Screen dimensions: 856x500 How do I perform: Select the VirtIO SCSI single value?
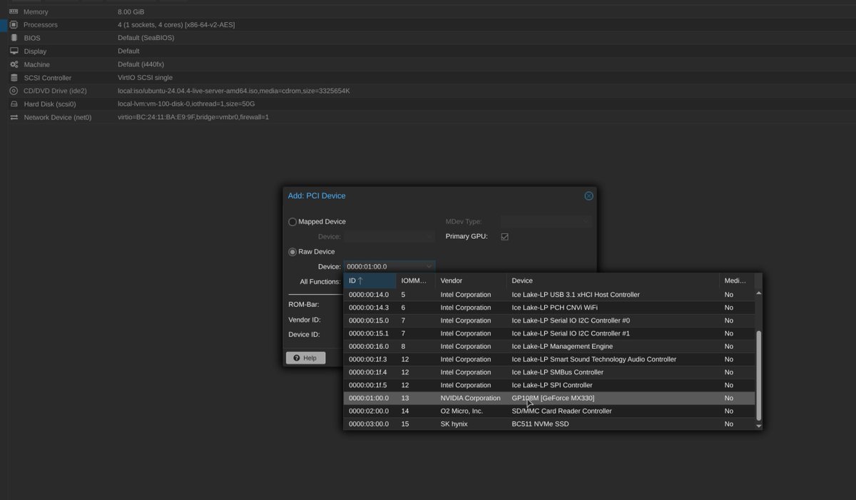coord(145,78)
